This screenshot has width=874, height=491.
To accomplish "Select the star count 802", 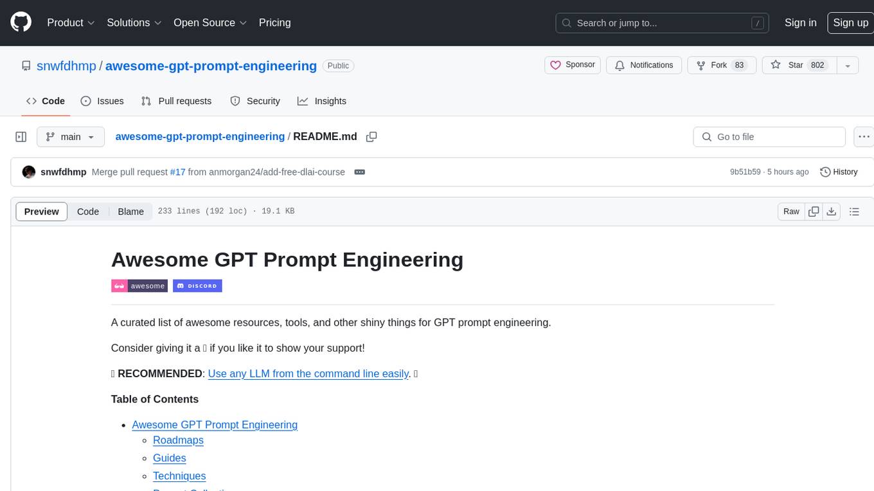I will [x=817, y=65].
